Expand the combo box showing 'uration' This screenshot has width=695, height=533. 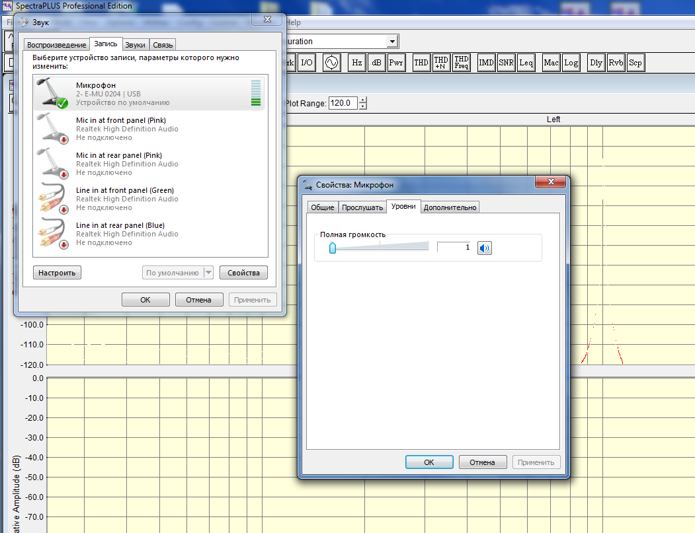392,42
